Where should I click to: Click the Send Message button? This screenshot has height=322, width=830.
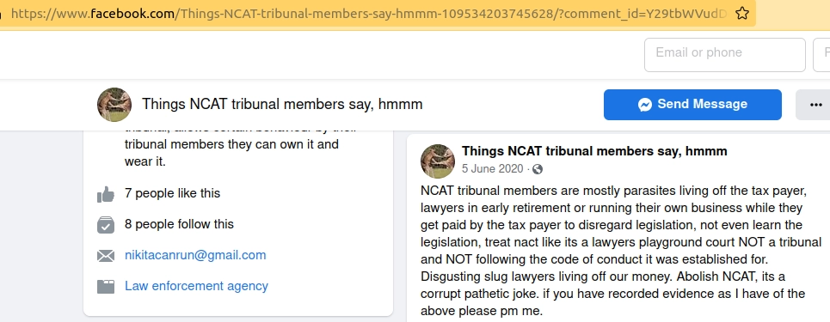pos(692,105)
